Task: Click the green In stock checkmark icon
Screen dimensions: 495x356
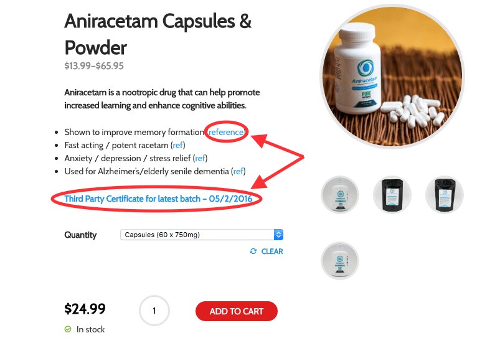Action: click(x=68, y=329)
